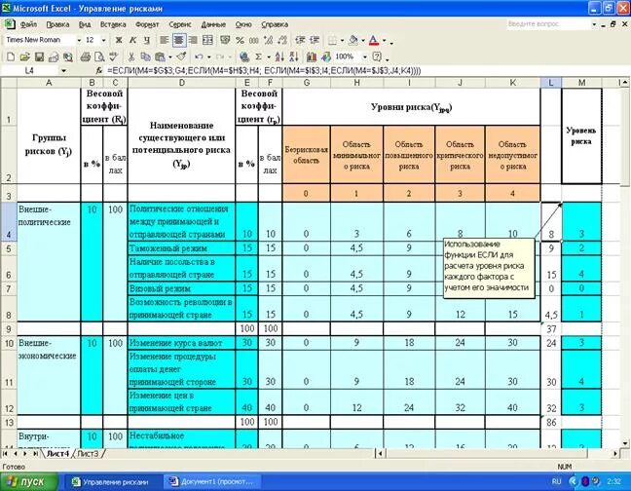Screen dimensions: 631x491
Task: Launch the Chart Wizard
Action: pos(312,57)
